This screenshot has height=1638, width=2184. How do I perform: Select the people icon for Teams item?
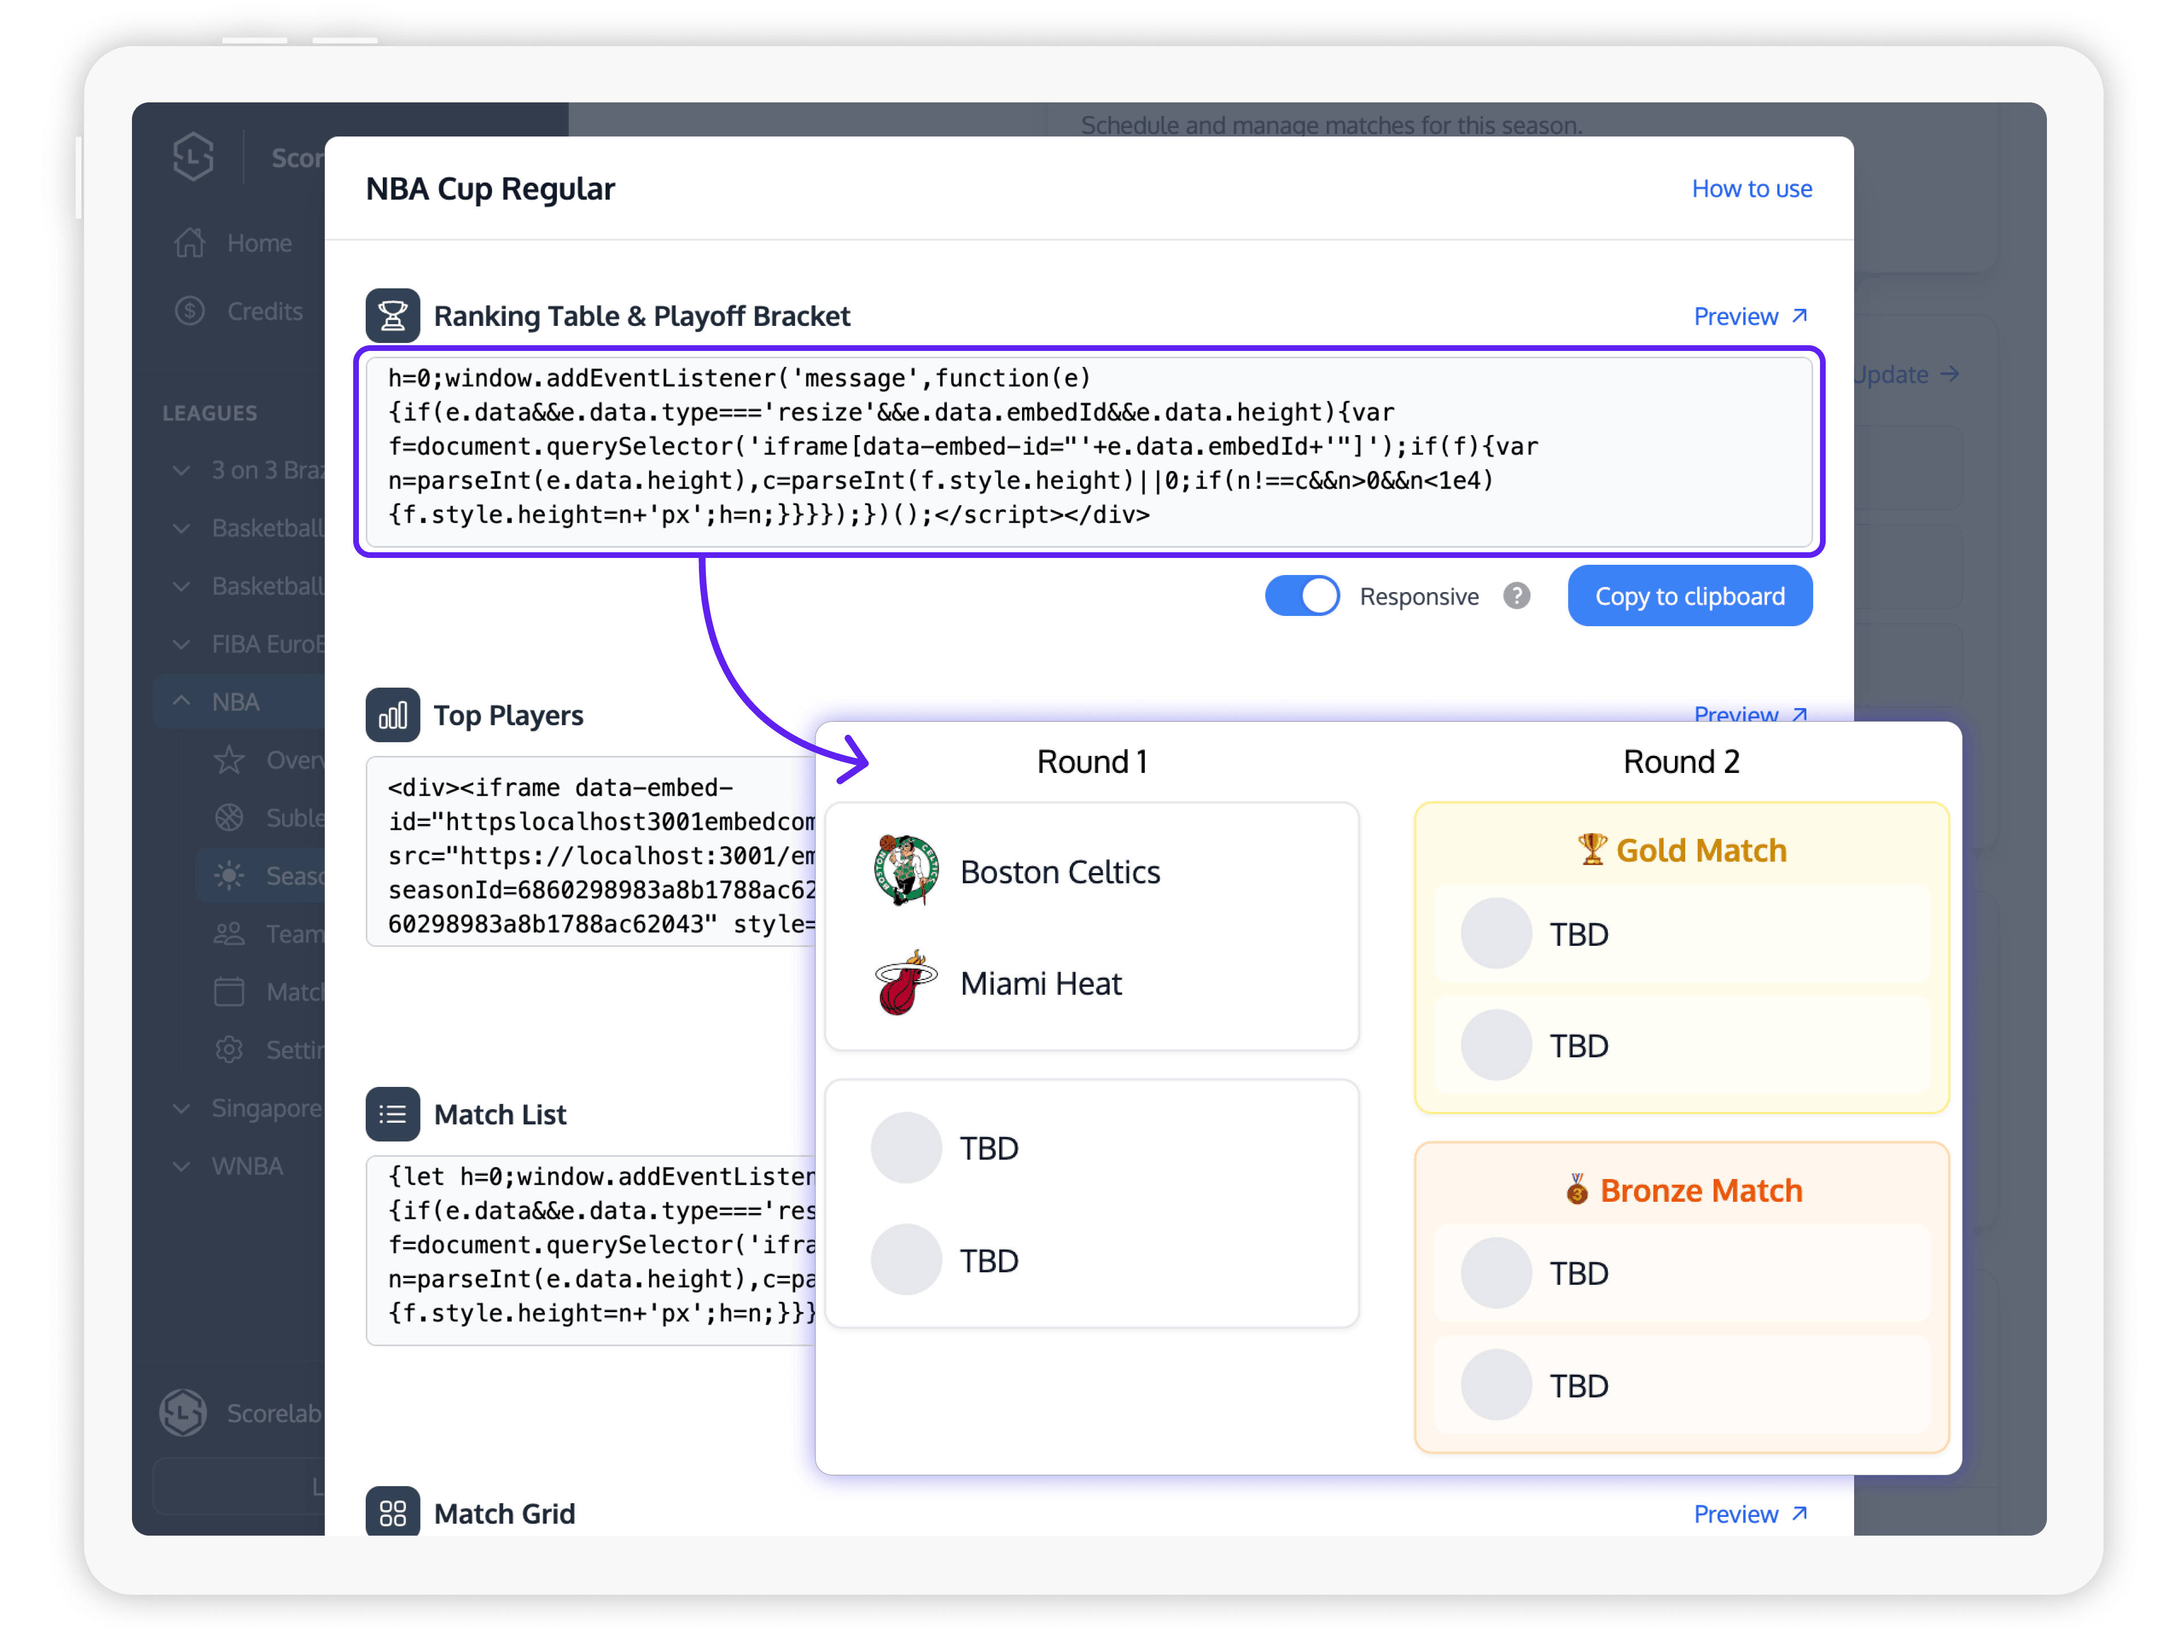pyautogui.click(x=229, y=934)
